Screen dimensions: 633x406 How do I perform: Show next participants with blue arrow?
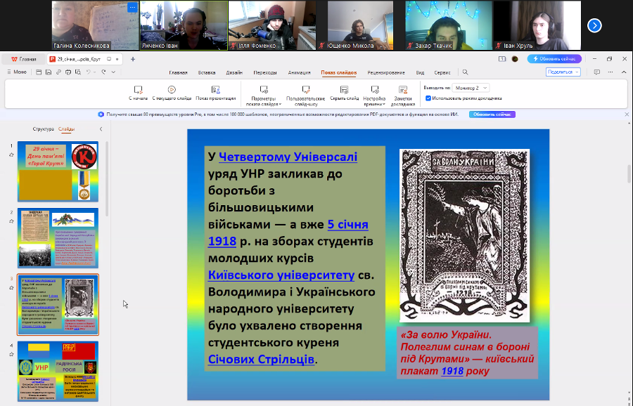pyautogui.click(x=594, y=25)
